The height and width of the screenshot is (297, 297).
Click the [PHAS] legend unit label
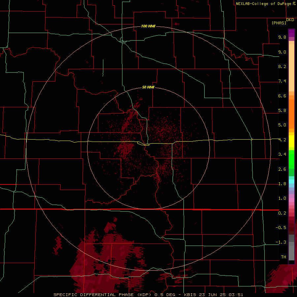[279, 23]
